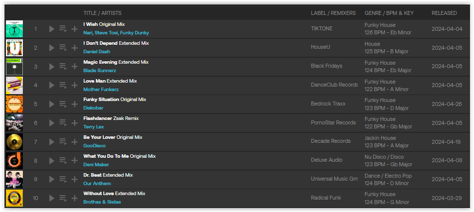Click the Without Love cover thumbnail

tap(14, 198)
